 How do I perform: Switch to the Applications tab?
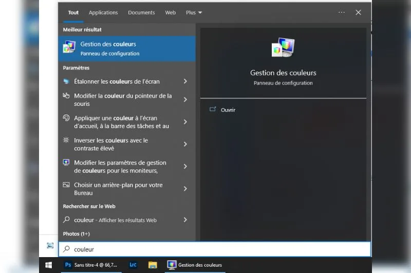(103, 12)
